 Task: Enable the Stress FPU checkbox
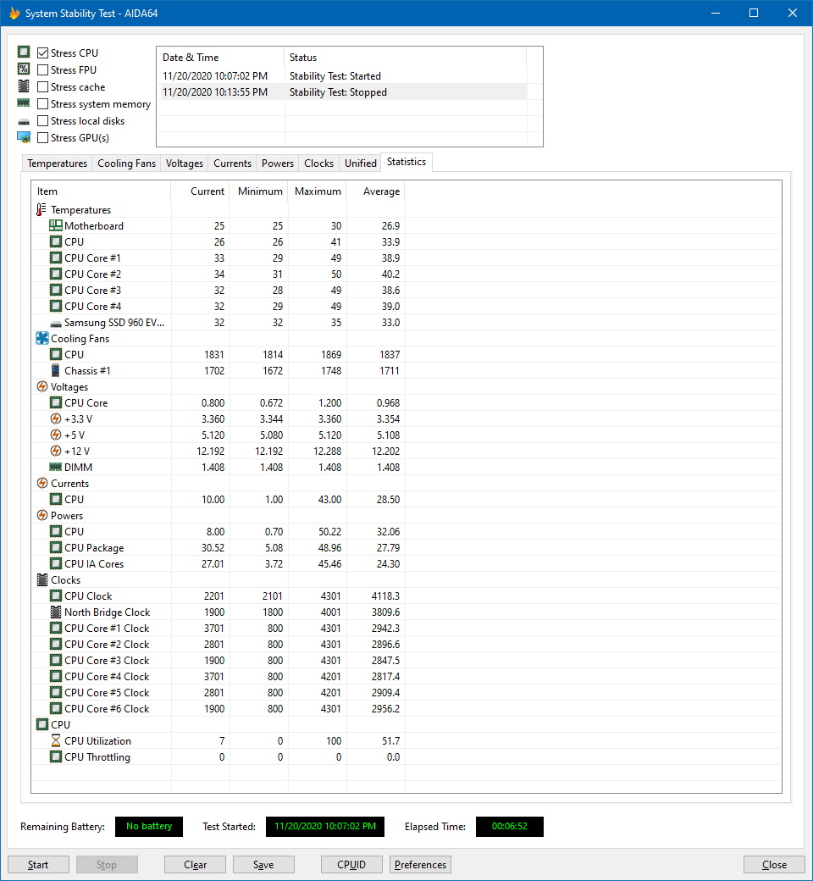[x=43, y=70]
